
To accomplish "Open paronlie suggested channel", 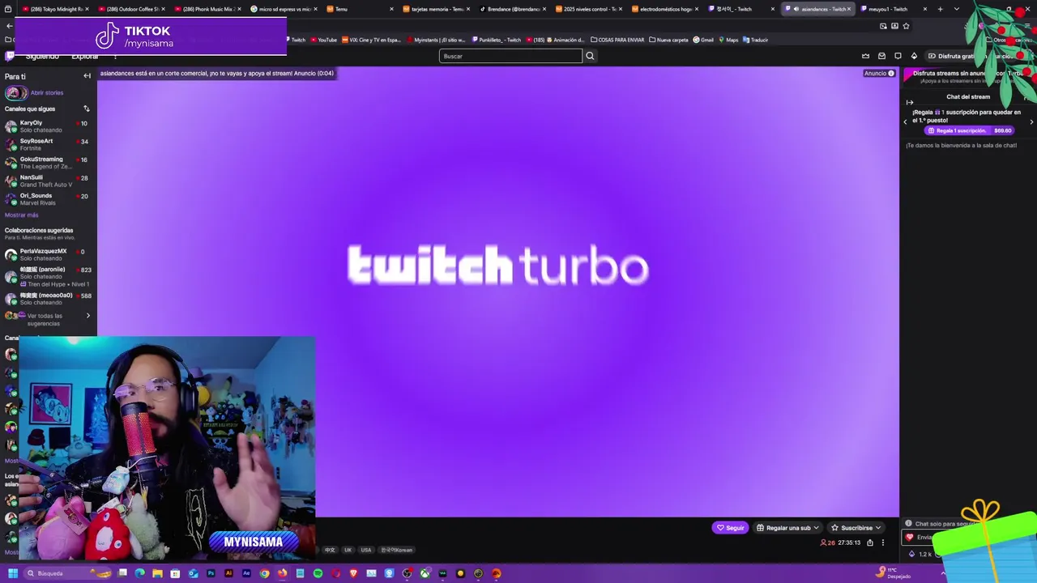I will tap(48, 276).
